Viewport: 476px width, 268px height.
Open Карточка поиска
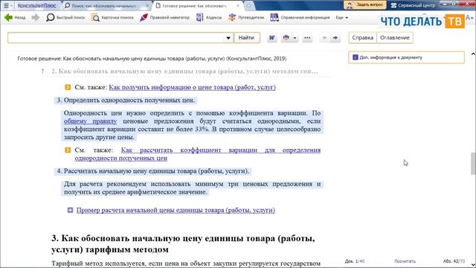click(112, 18)
